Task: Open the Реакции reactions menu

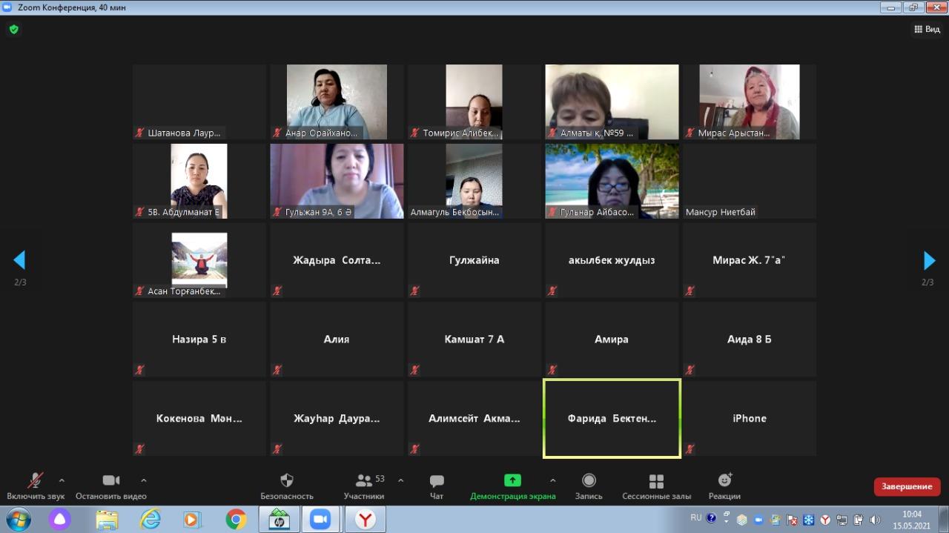Action: 724,481
